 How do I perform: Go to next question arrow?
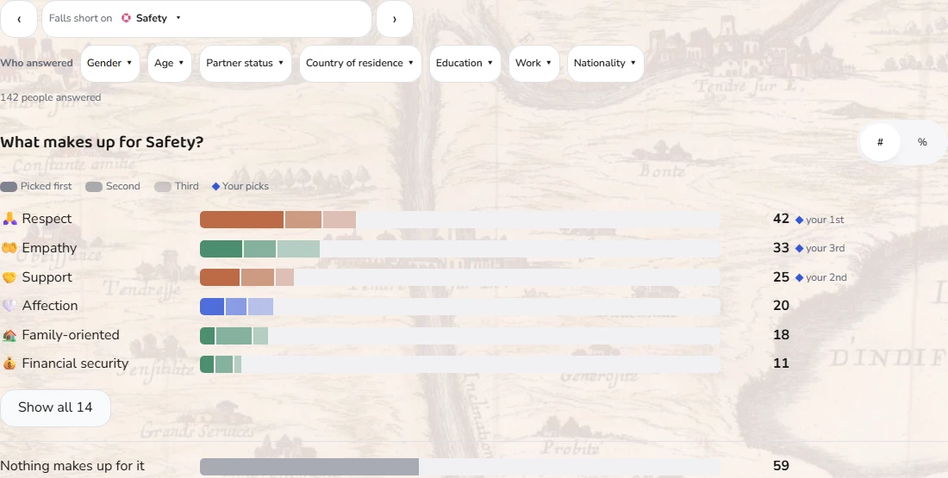click(394, 19)
